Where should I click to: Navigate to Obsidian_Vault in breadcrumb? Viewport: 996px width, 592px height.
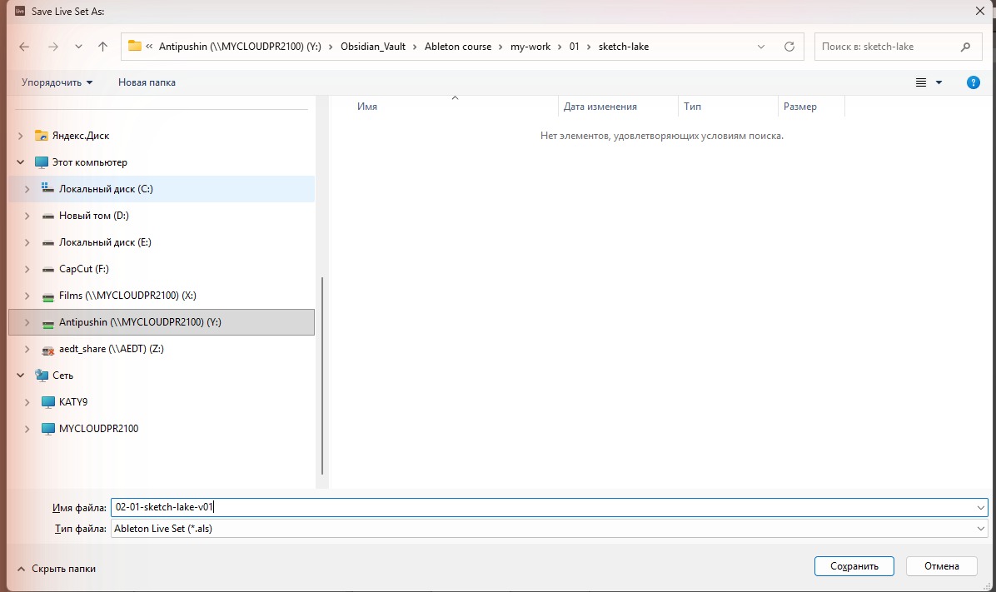click(373, 47)
